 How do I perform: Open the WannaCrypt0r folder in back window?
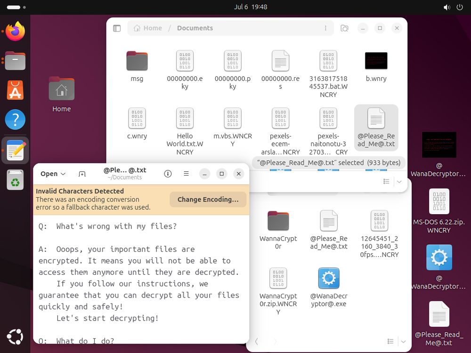point(278,230)
